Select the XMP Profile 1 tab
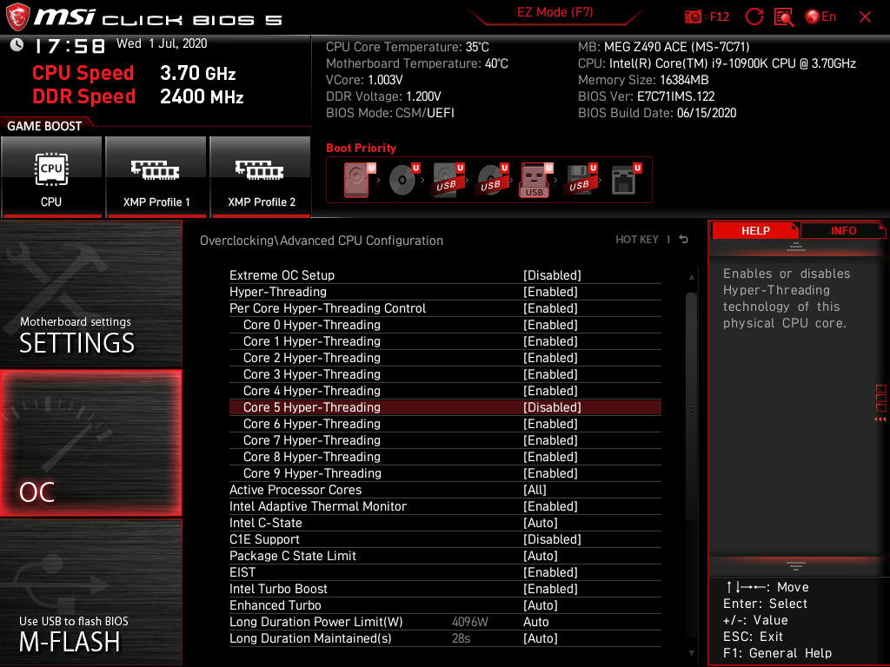This screenshot has height=667, width=890. tap(156, 177)
